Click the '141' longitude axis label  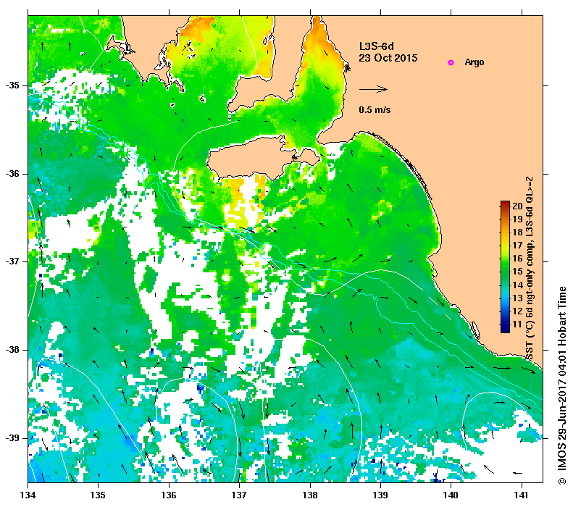coord(522,495)
